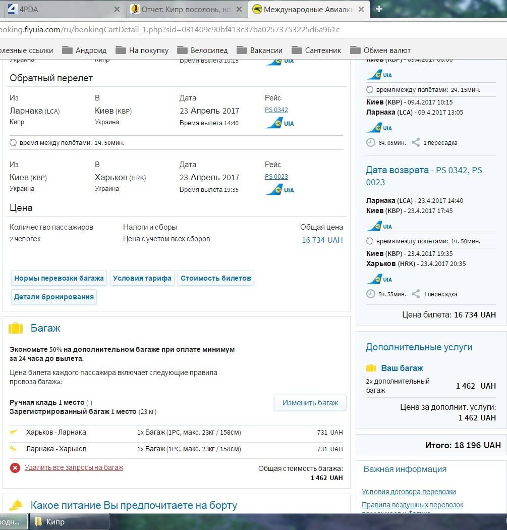Click the UIA logo next to flight PS 0023
Screen dimensions: 507x530
pos(279,190)
